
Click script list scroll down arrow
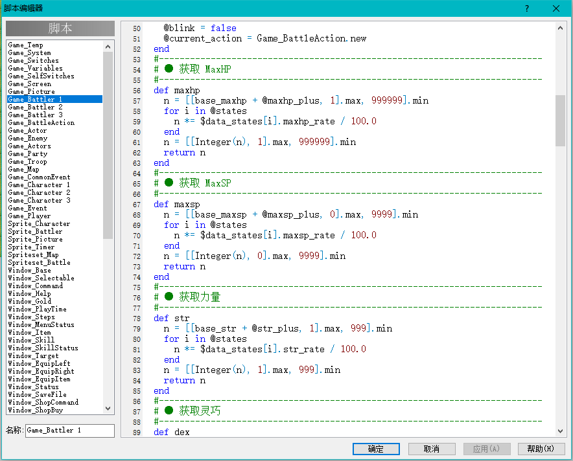[108, 409]
